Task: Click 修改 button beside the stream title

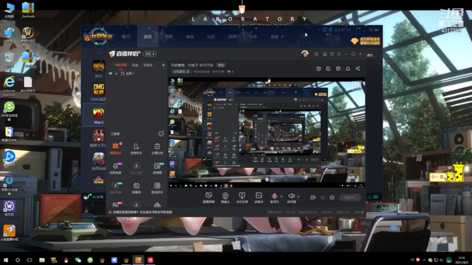Action: click(221, 65)
